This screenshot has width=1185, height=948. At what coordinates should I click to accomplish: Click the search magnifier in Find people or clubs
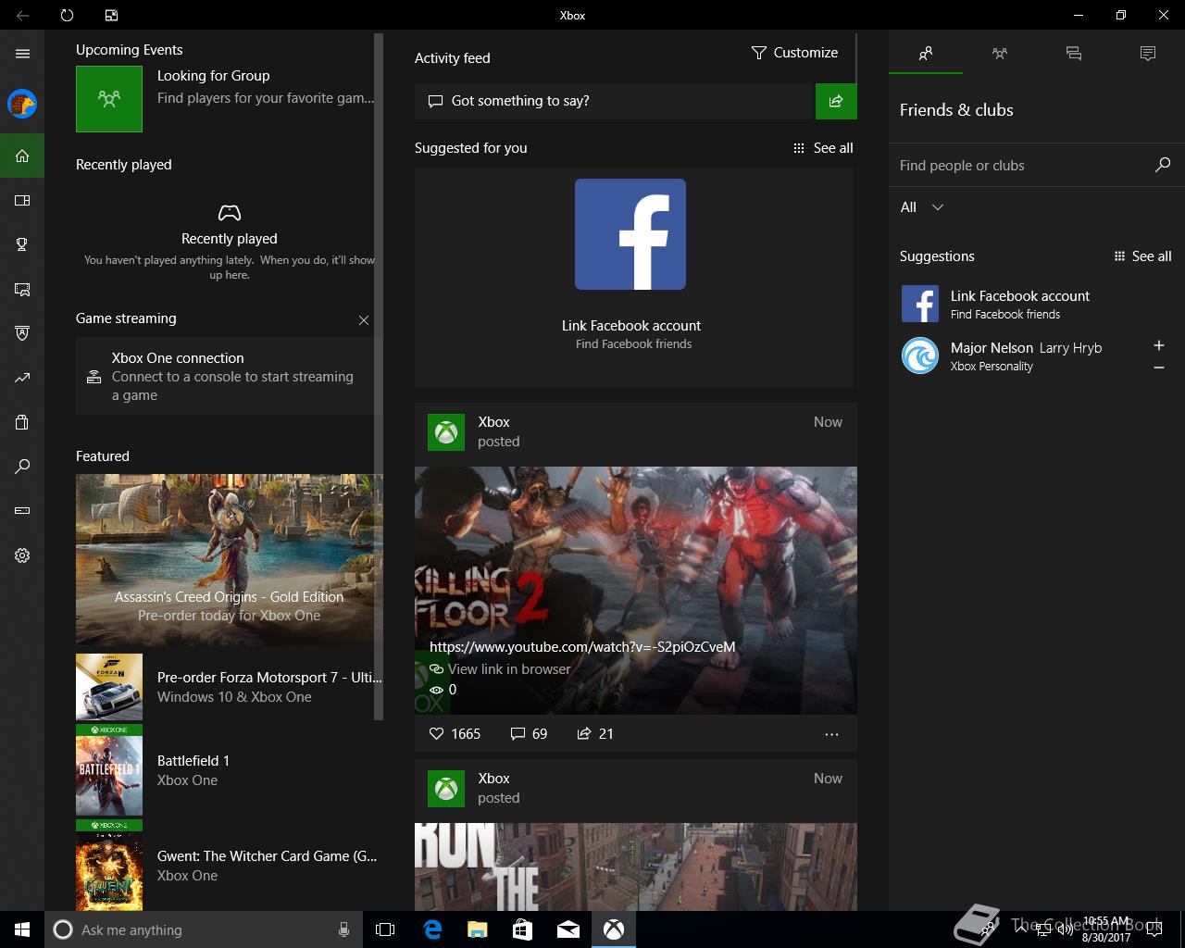point(1163,165)
